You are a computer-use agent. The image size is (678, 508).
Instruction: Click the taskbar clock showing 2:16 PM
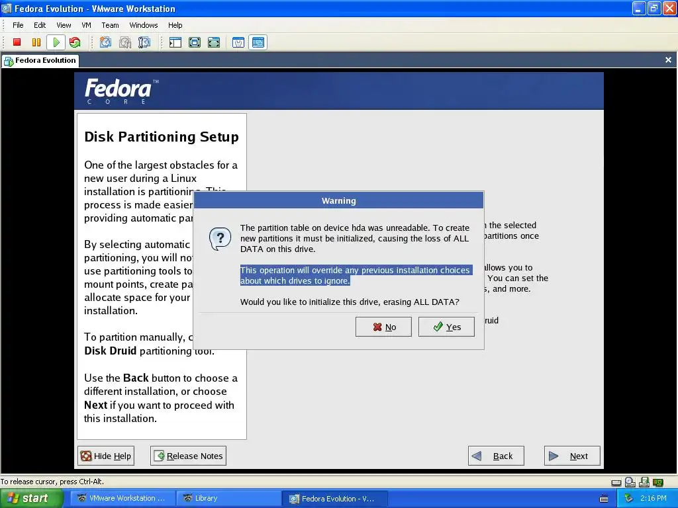pyautogui.click(x=654, y=498)
